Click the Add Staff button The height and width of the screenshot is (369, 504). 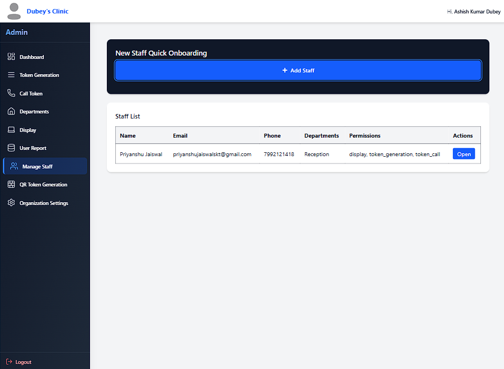(x=298, y=70)
